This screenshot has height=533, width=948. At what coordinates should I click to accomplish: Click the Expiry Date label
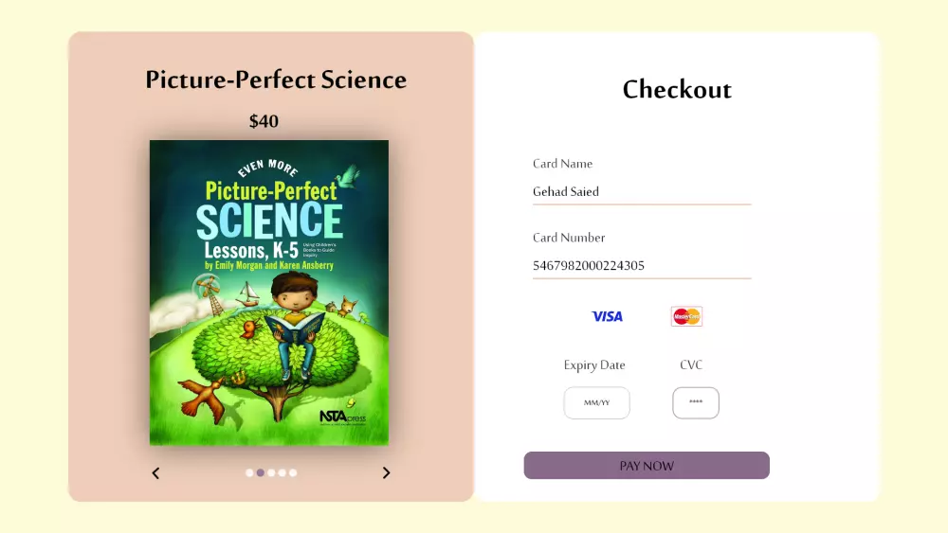[x=594, y=365]
